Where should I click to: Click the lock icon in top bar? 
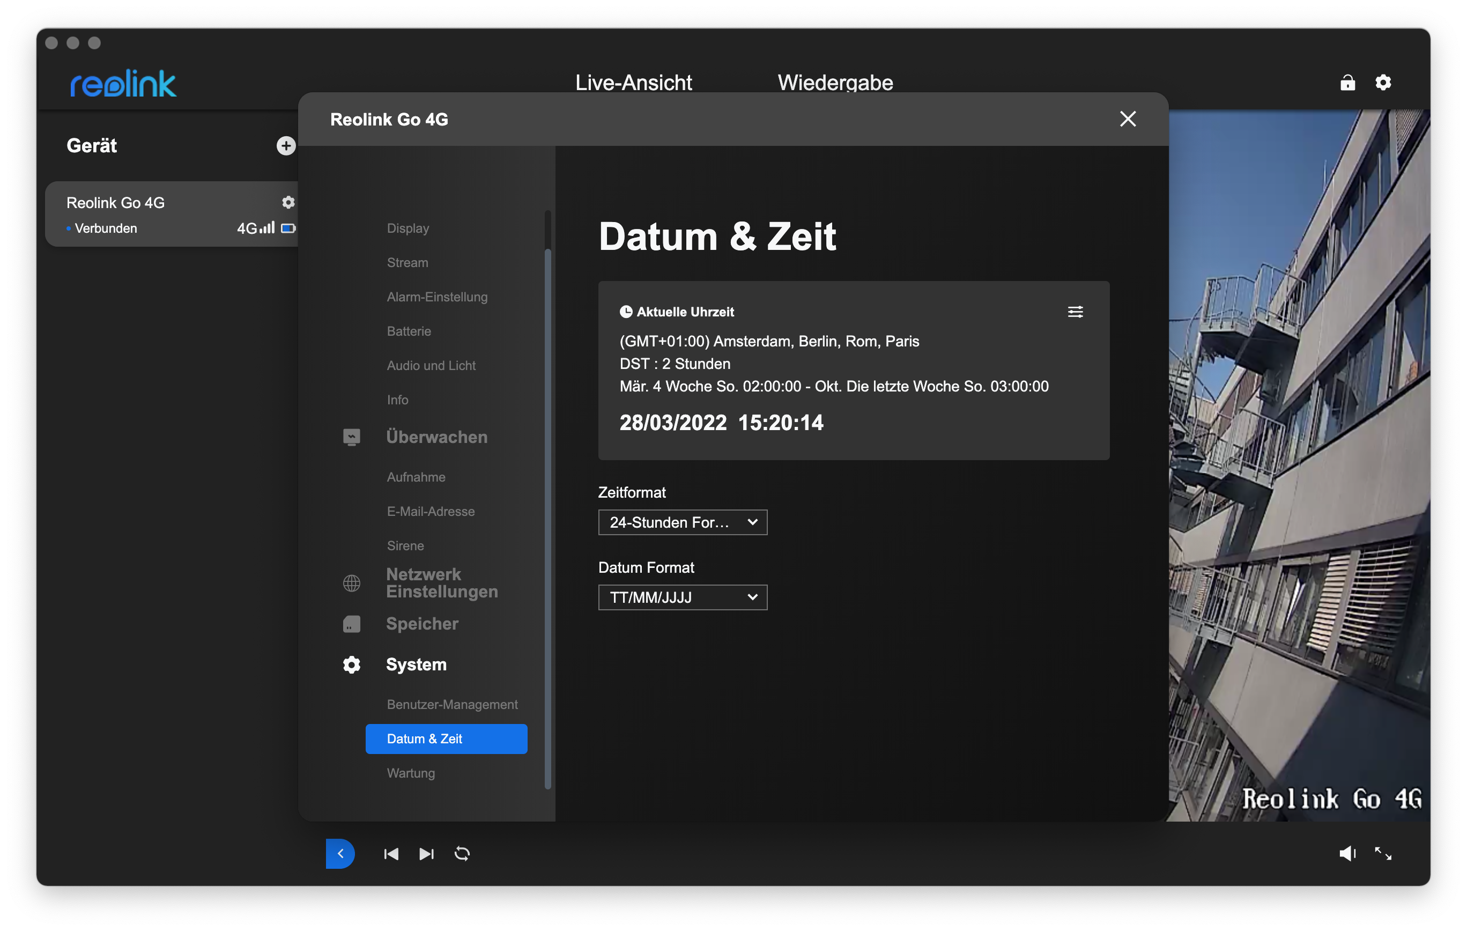[x=1347, y=82]
